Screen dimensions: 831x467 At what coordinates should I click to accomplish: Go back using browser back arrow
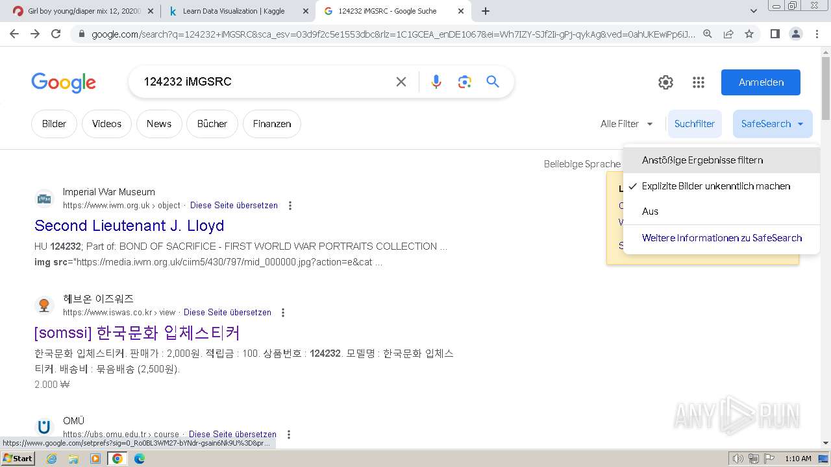pyautogui.click(x=14, y=34)
